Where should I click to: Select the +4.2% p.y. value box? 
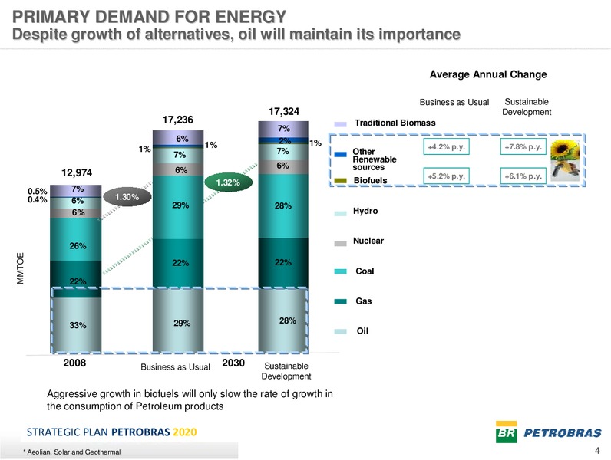446,146
